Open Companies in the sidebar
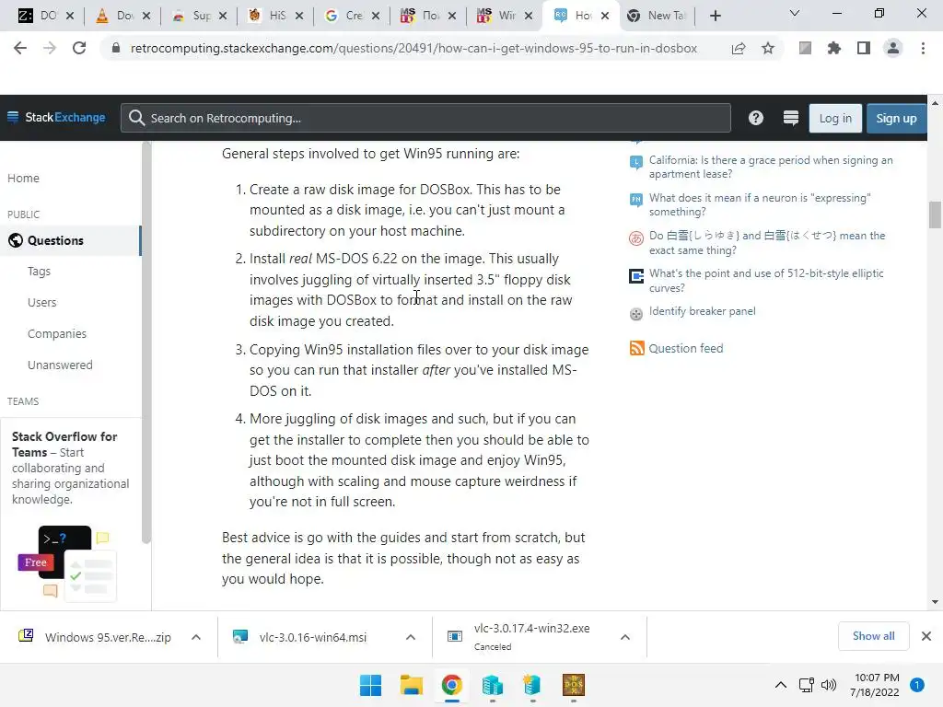 point(57,333)
